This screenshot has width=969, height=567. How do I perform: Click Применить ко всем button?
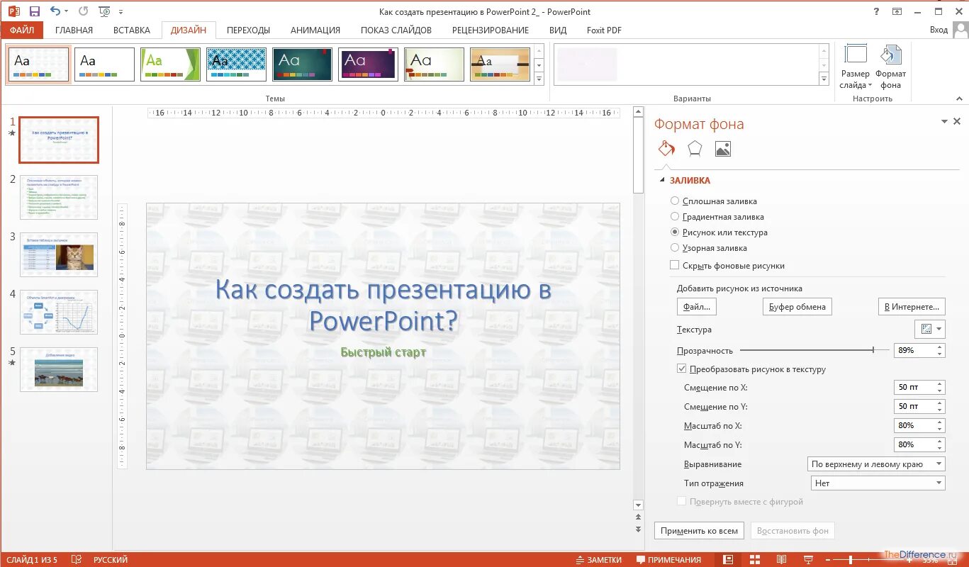(x=699, y=531)
